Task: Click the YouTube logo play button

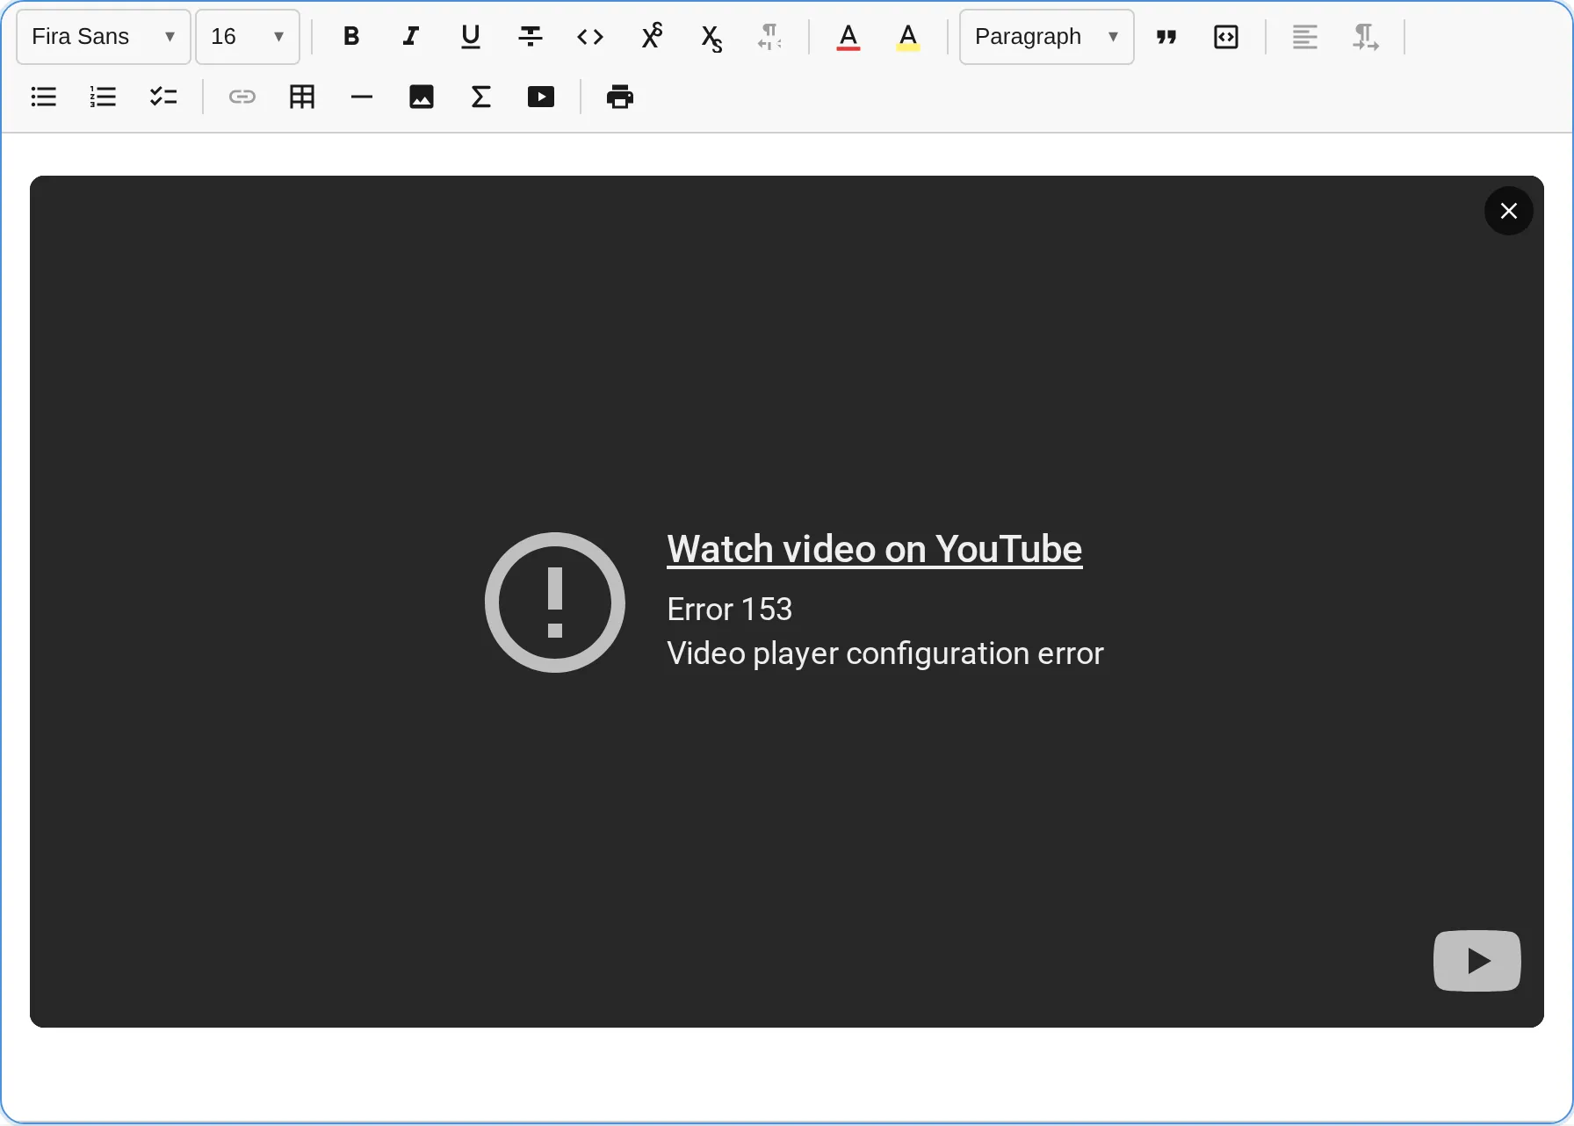Action: 1477,961
